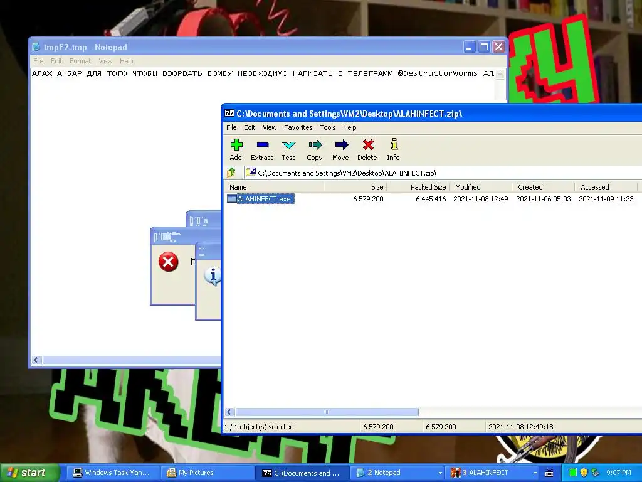This screenshot has height=482, width=642.
Task: Open the 7-Zip File menu
Action: pos(231,127)
